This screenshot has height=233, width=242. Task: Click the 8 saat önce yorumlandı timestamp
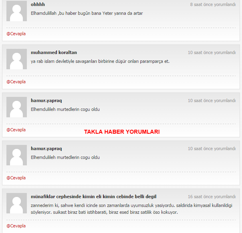click(213, 4)
